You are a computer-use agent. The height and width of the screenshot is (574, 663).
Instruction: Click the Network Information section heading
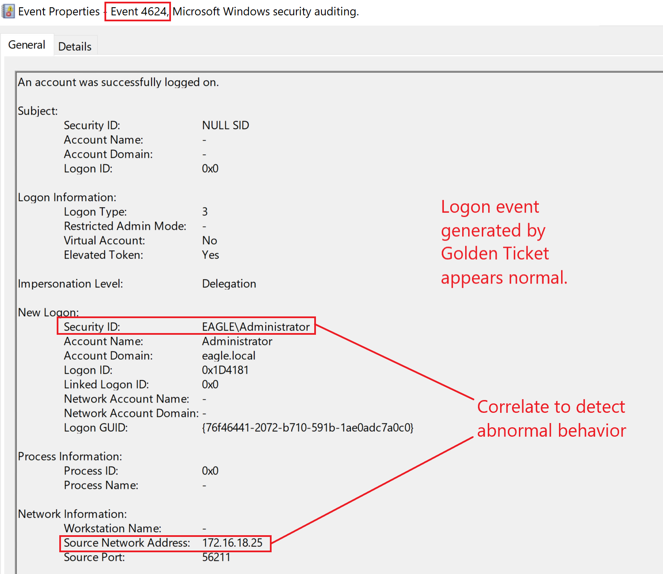click(x=72, y=514)
